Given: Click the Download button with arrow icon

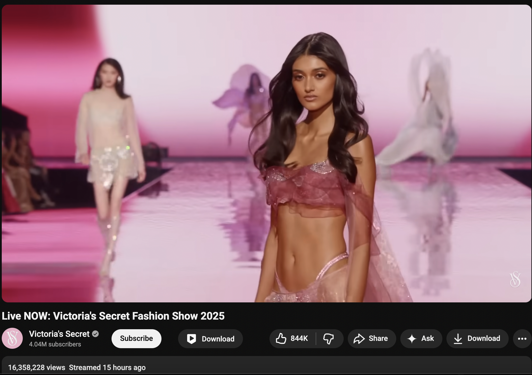Looking at the screenshot, I should 477,339.
